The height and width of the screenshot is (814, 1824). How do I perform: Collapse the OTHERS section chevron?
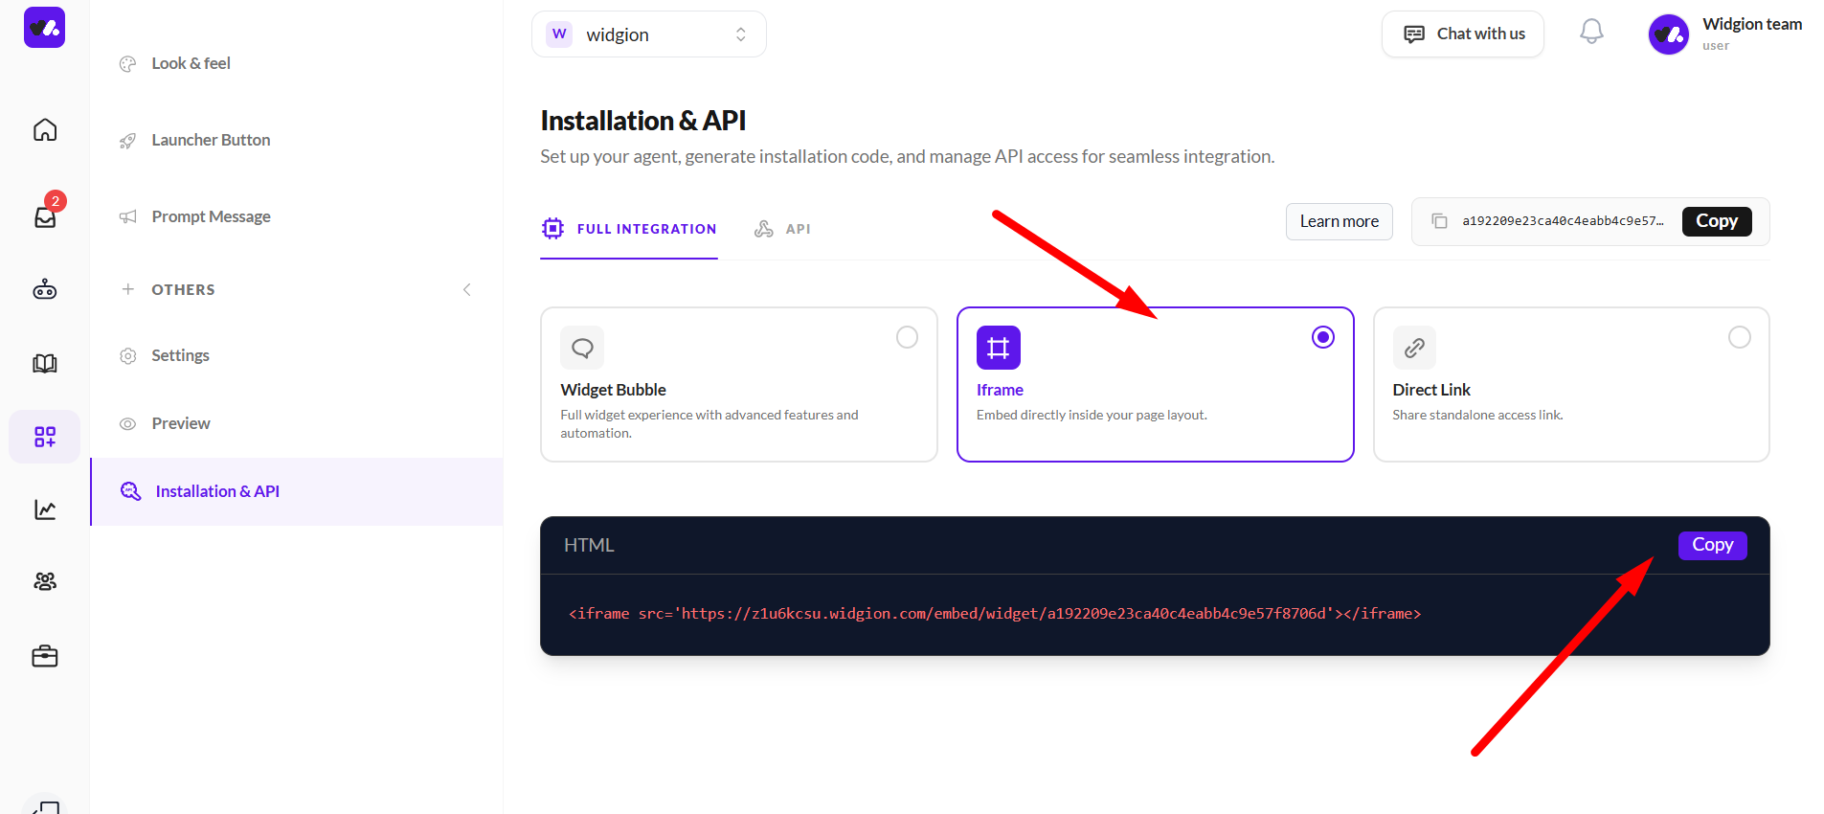[x=467, y=289]
